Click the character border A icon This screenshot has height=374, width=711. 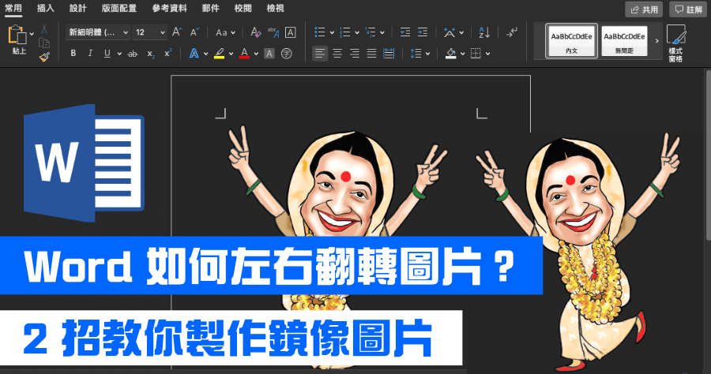[290, 32]
